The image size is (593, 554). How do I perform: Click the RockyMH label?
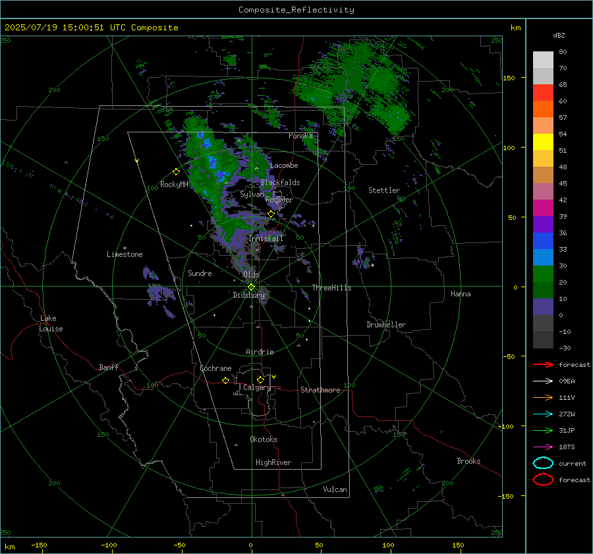click(x=174, y=184)
